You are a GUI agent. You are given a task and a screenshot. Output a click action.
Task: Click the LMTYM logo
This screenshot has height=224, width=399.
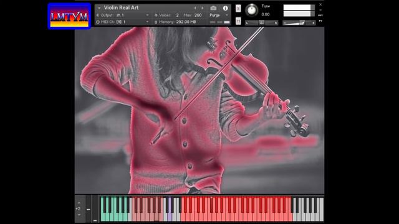click(69, 16)
